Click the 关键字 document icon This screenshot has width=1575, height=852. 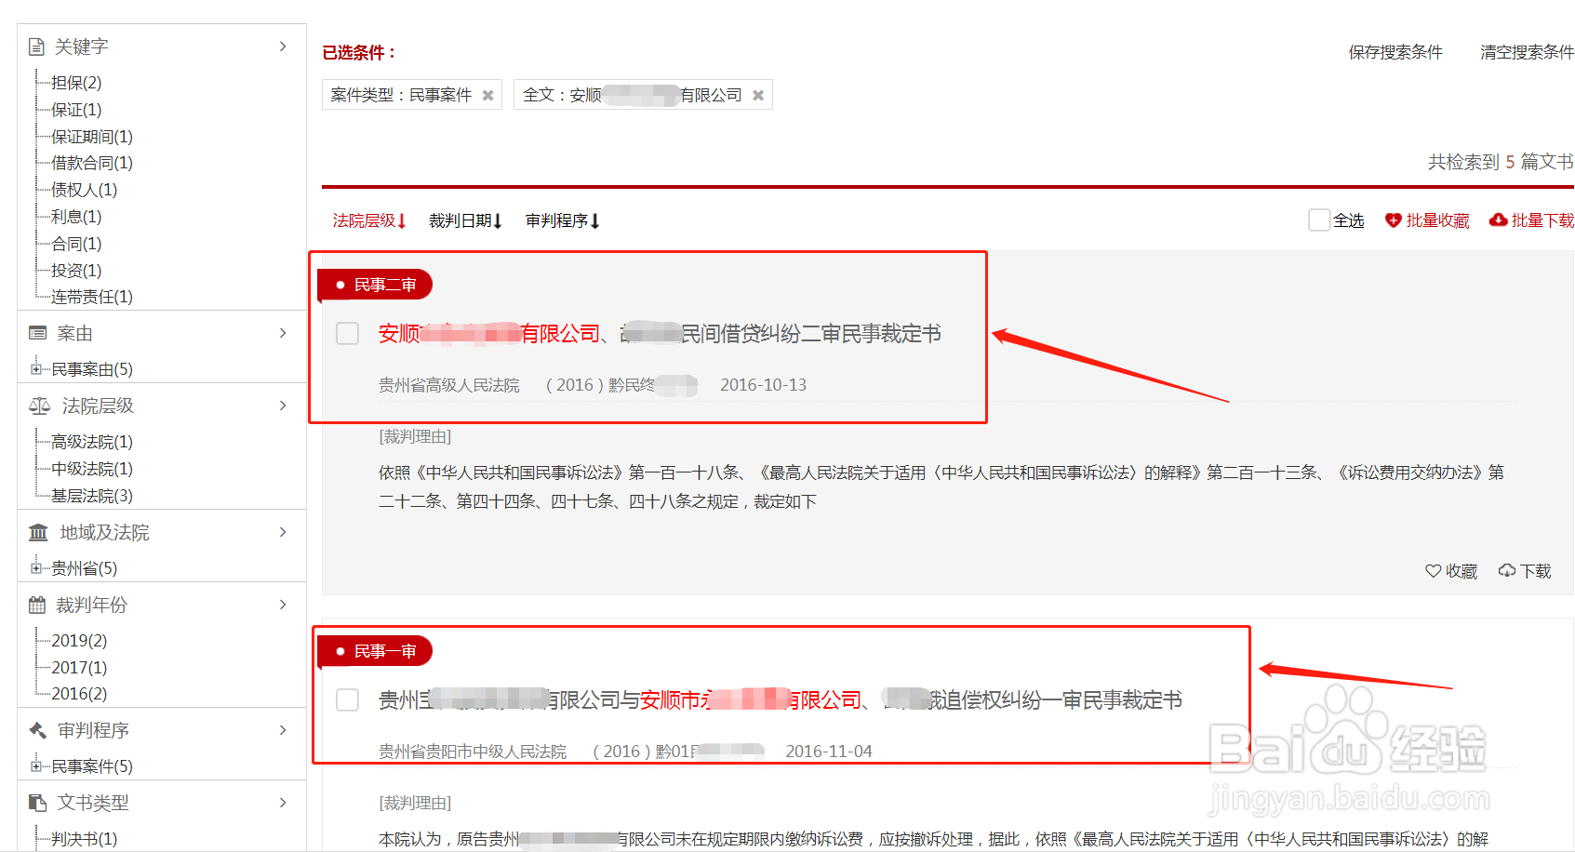click(x=37, y=47)
